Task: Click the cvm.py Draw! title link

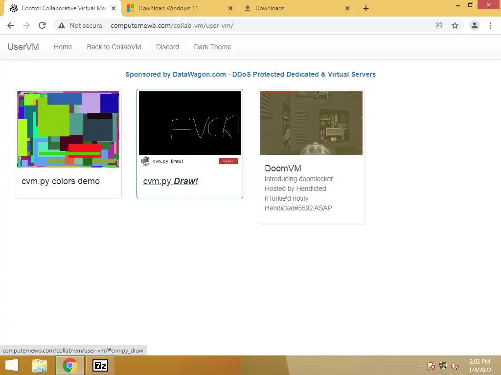Action: pyautogui.click(x=171, y=181)
